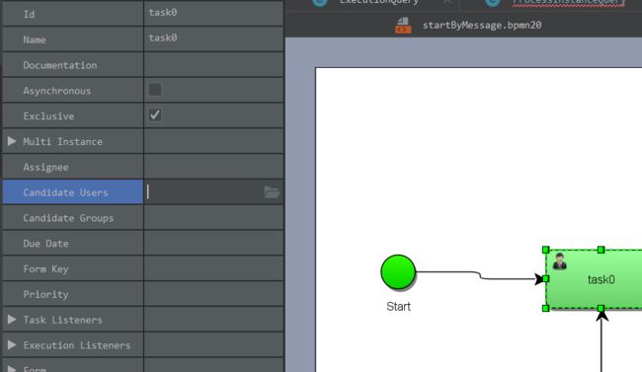The image size is (642, 372).
Task: Expand the Task Listeners section
Action: pyautogui.click(x=12, y=320)
